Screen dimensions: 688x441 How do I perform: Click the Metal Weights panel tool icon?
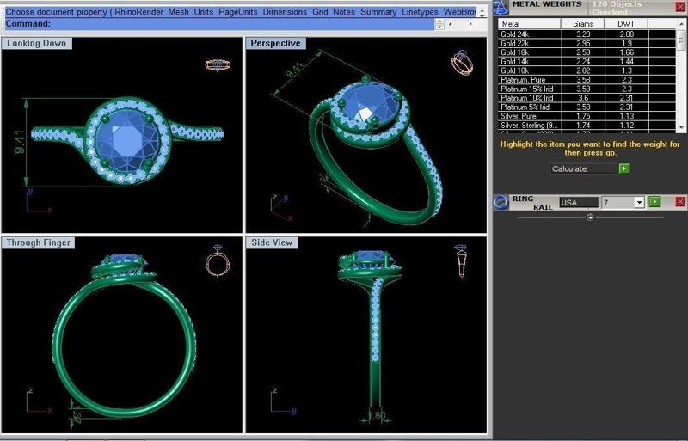click(500, 7)
